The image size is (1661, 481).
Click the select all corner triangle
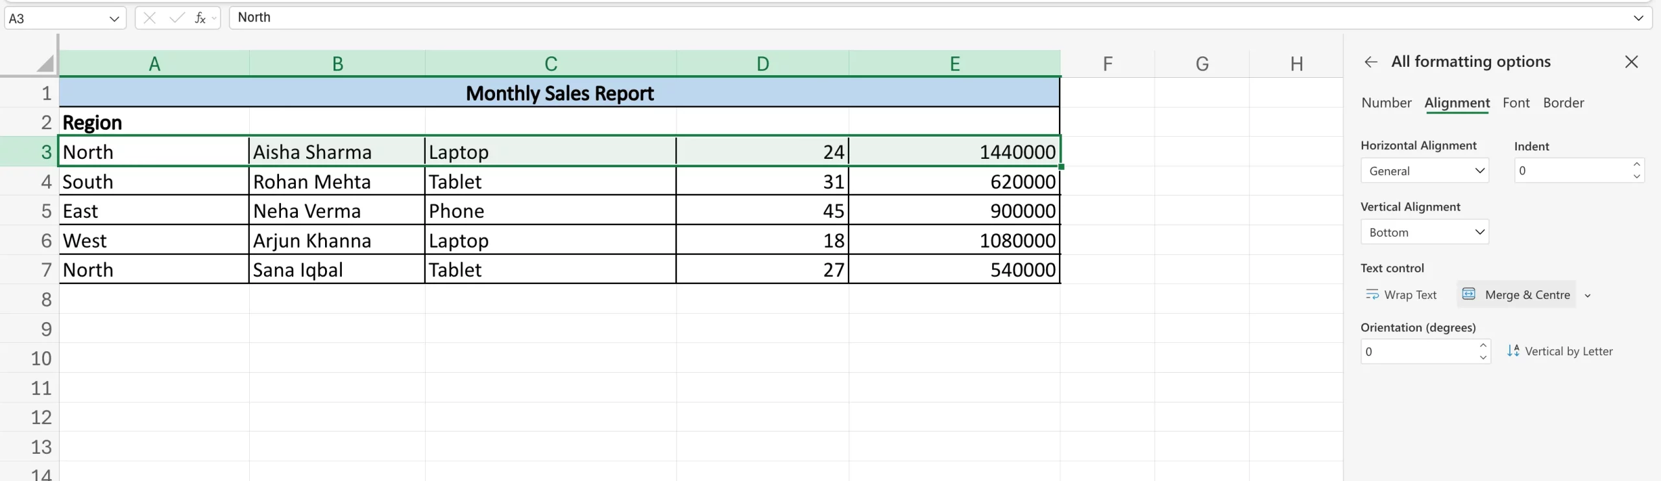pyautogui.click(x=45, y=64)
